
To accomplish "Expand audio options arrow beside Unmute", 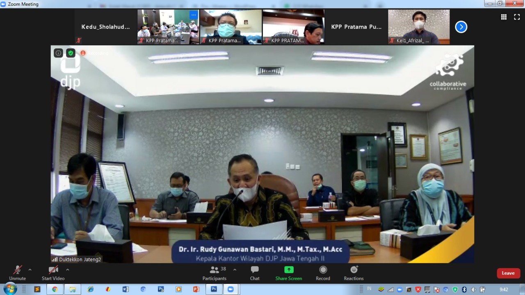I will pyautogui.click(x=30, y=270).
